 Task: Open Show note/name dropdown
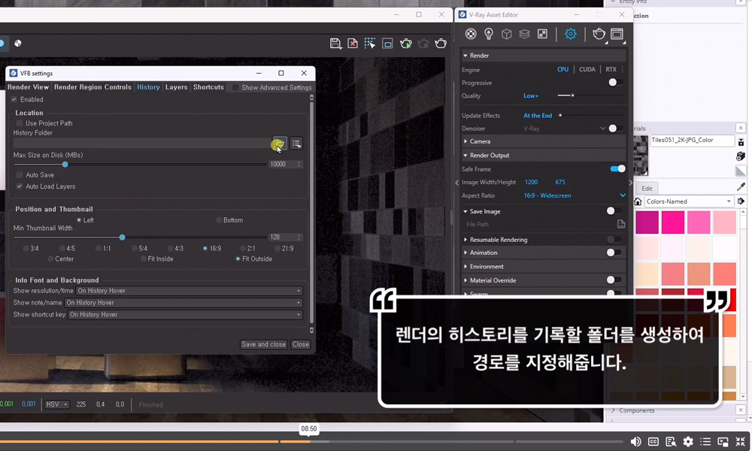coord(183,303)
